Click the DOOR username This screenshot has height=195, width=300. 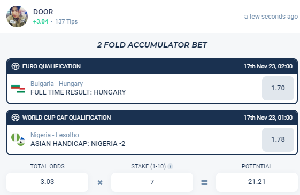click(43, 12)
